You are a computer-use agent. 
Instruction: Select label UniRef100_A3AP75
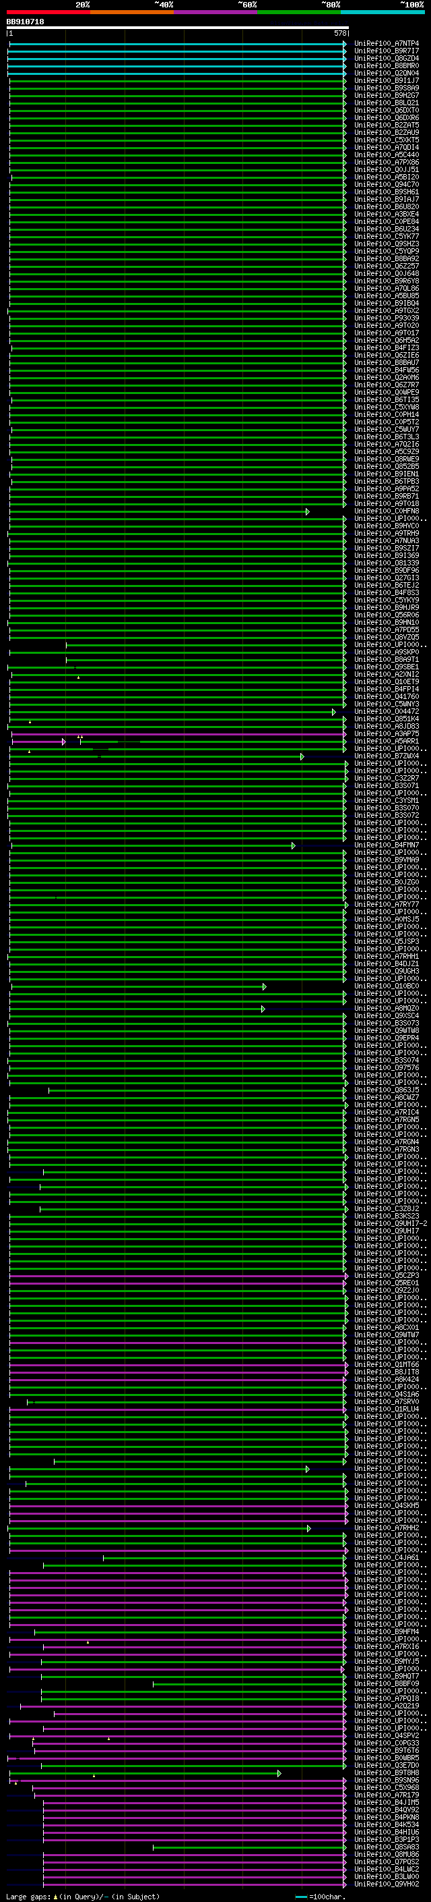tap(387, 734)
